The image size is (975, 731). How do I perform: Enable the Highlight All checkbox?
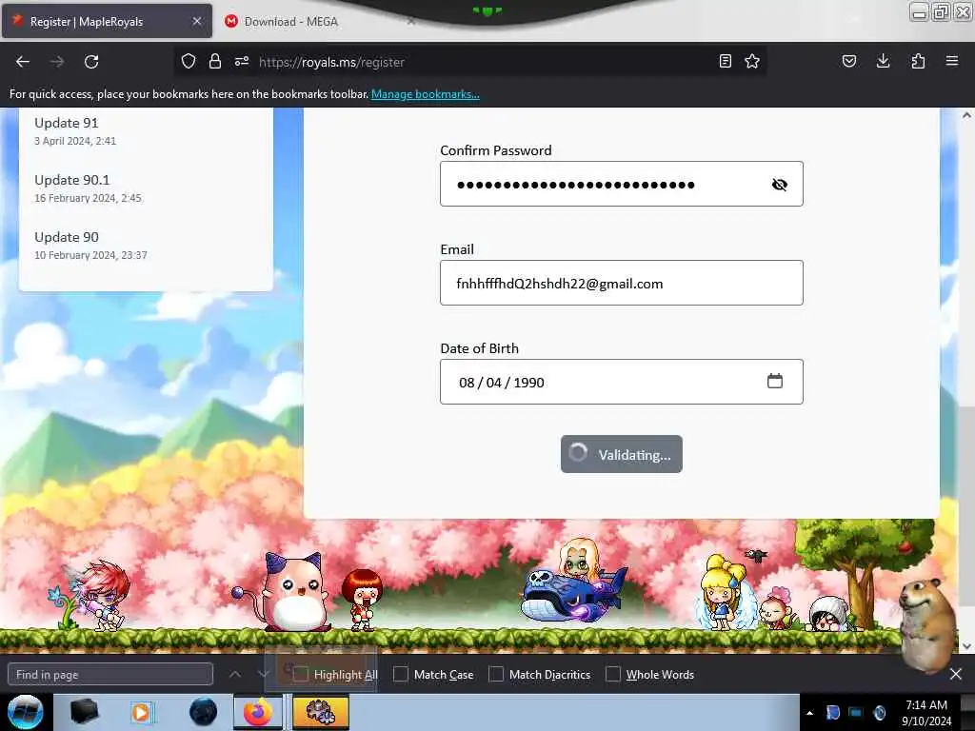[x=301, y=674]
